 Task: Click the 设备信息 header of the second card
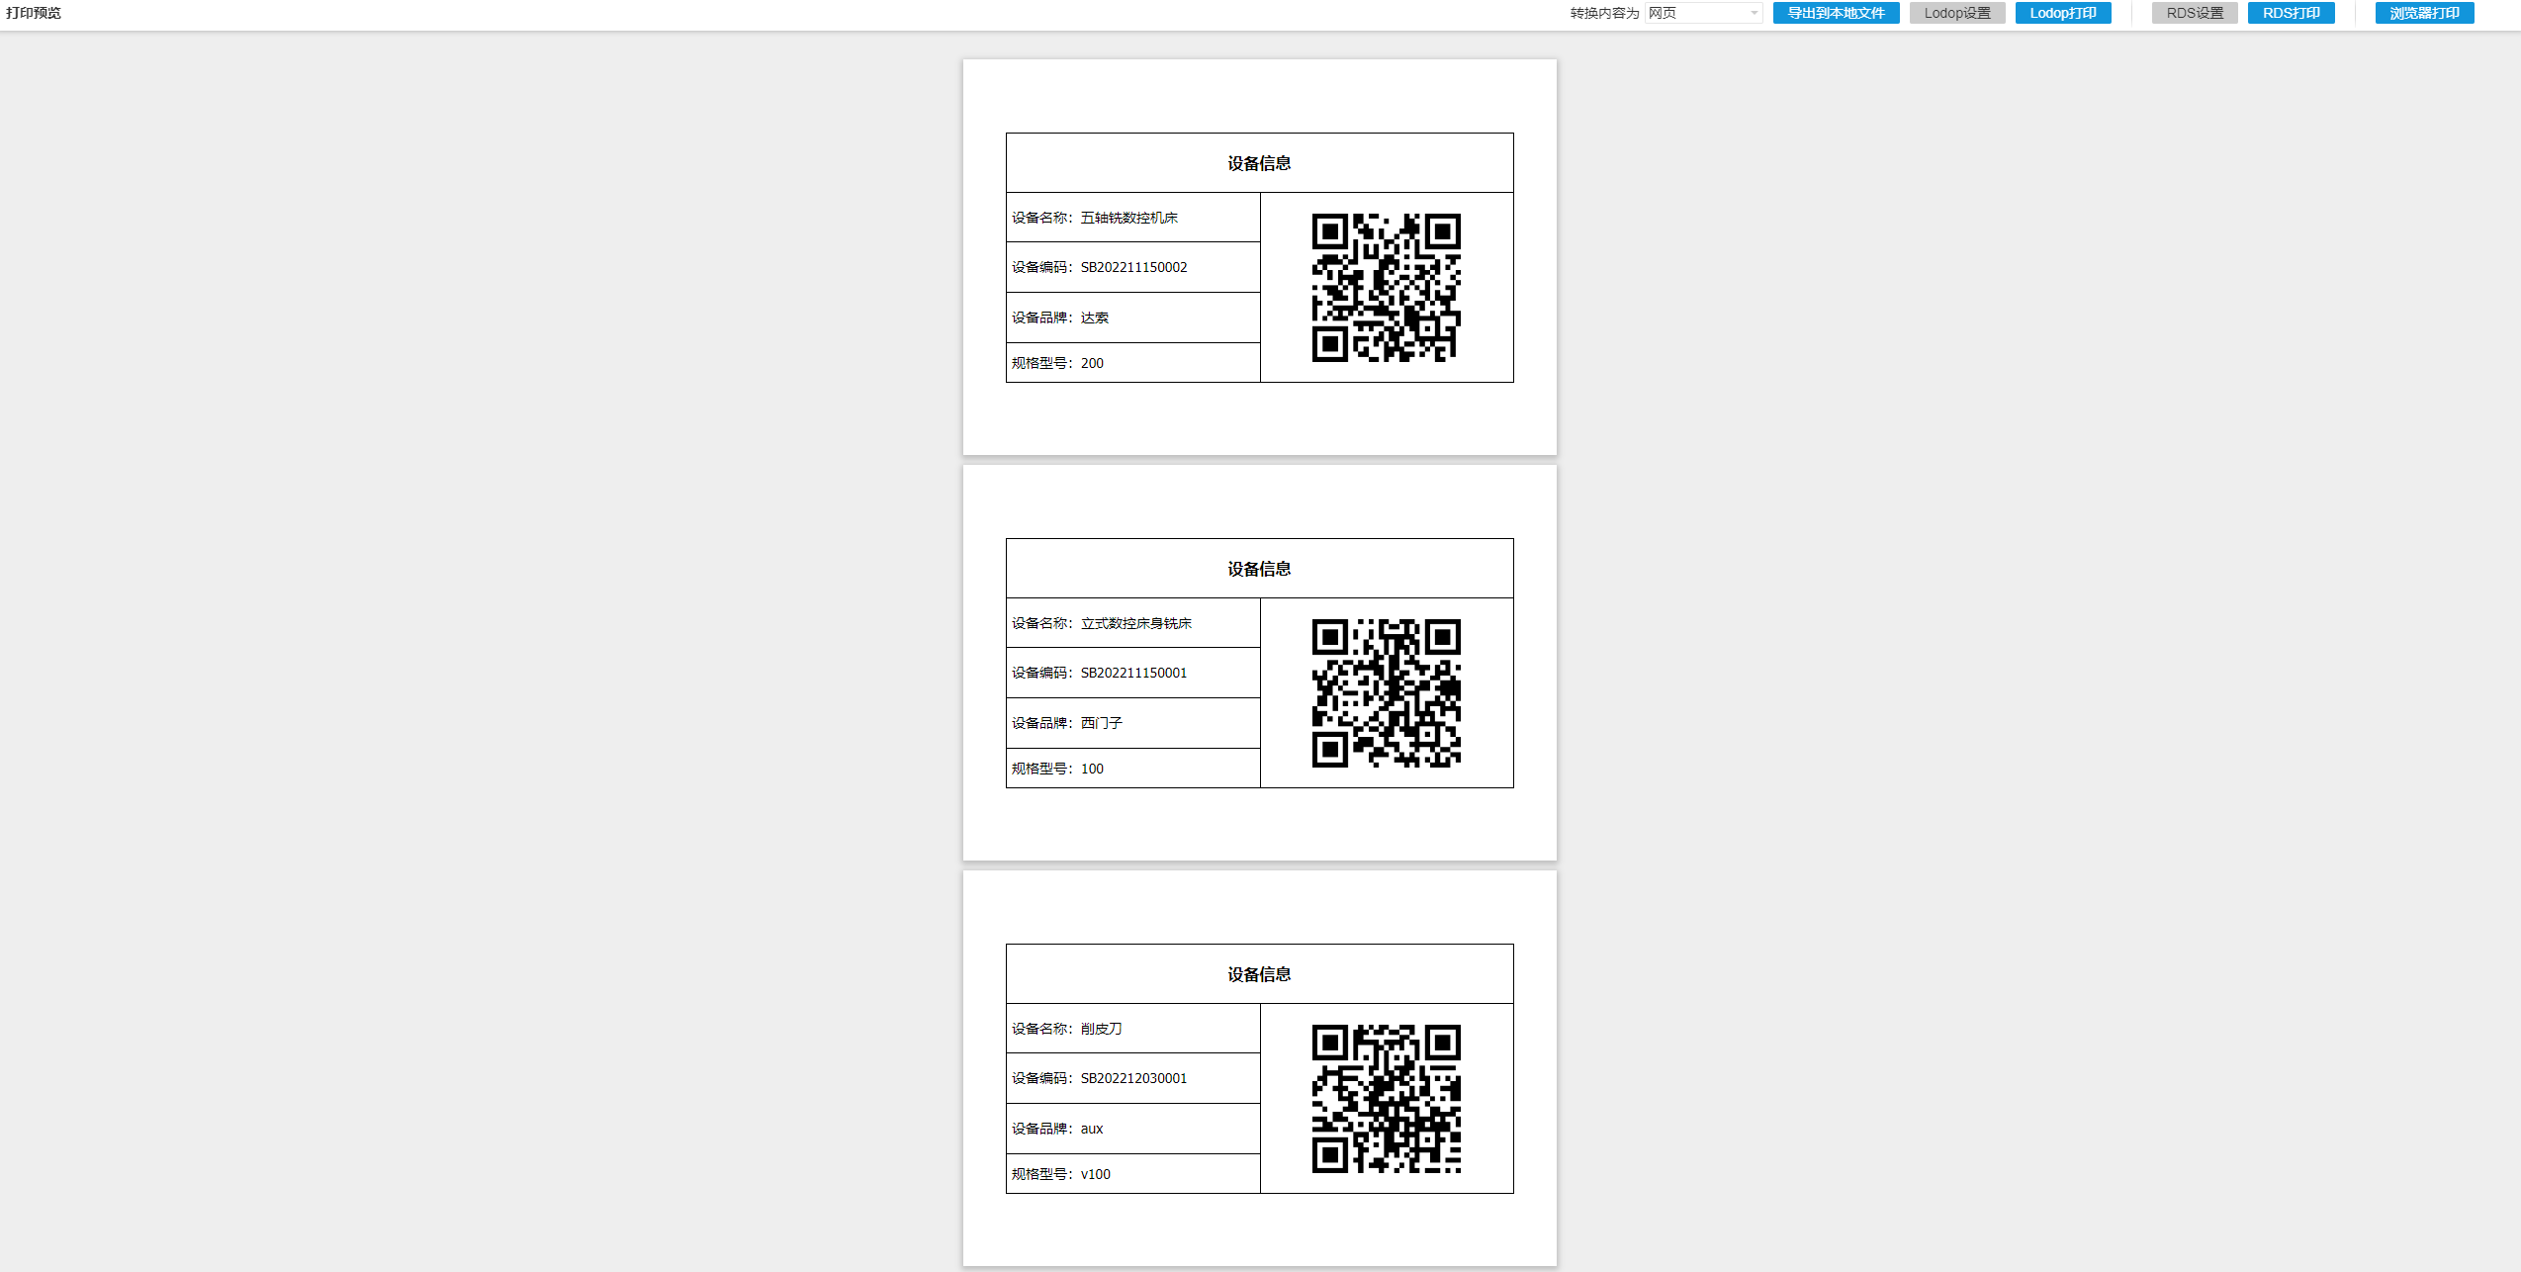pos(1259,569)
